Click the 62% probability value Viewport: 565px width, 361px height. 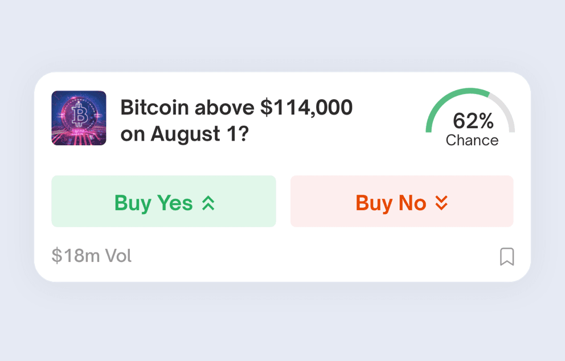point(473,121)
